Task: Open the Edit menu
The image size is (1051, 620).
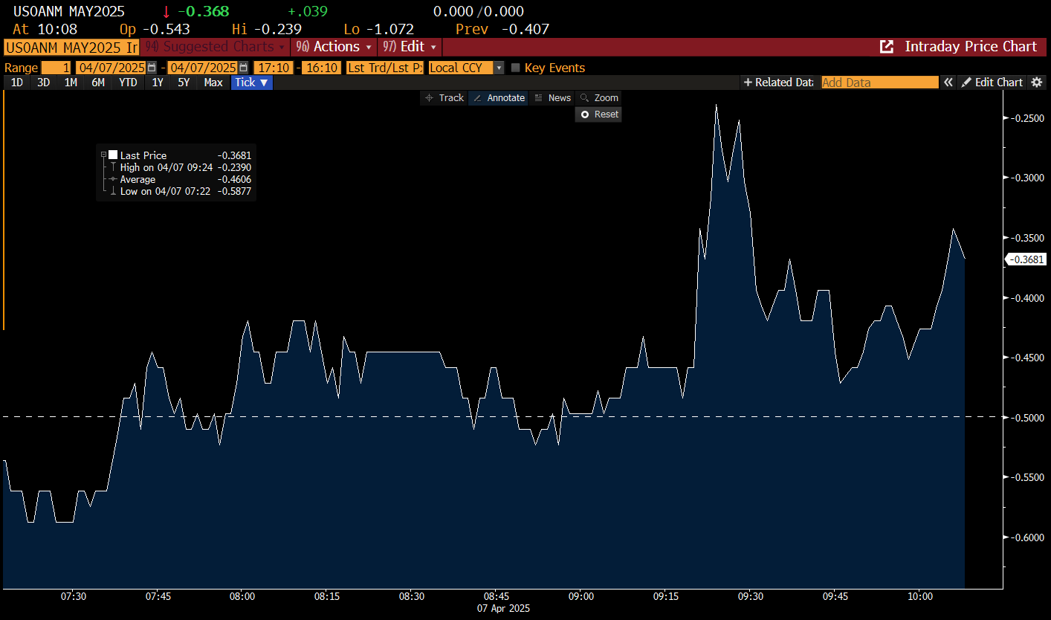Action: click(x=411, y=47)
